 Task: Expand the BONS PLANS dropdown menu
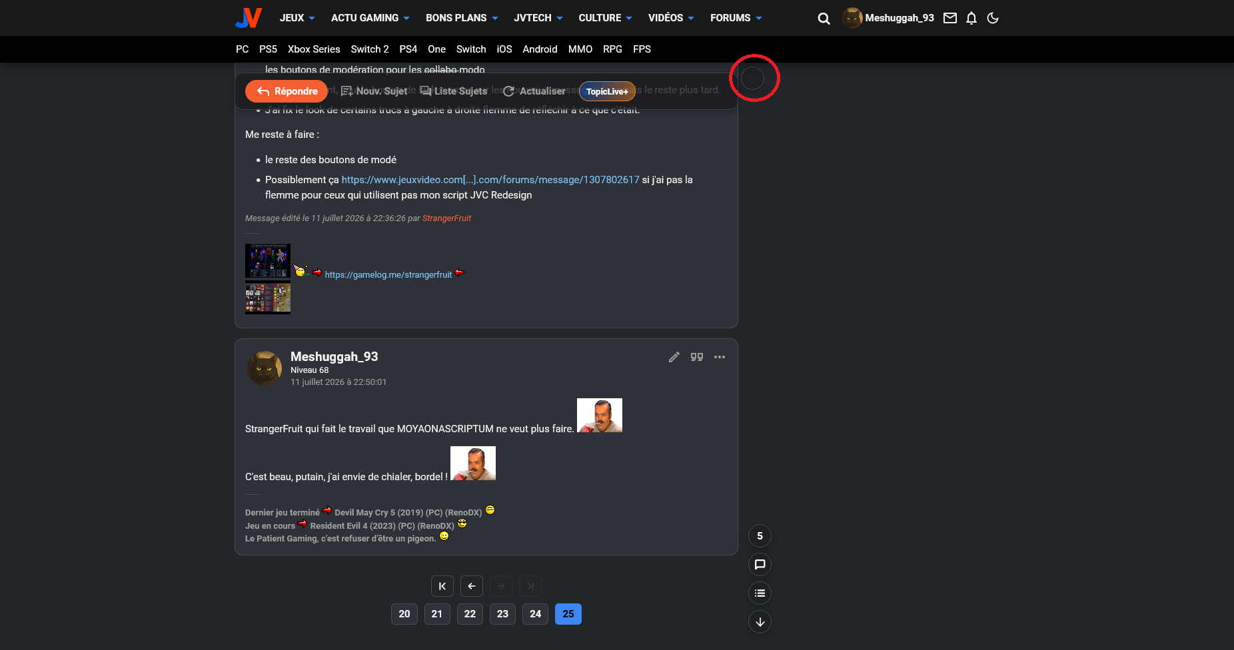pyautogui.click(x=462, y=18)
